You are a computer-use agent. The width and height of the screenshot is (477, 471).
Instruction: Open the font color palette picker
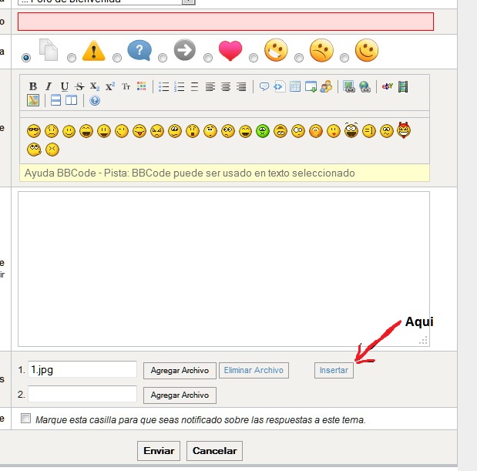pos(141,86)
